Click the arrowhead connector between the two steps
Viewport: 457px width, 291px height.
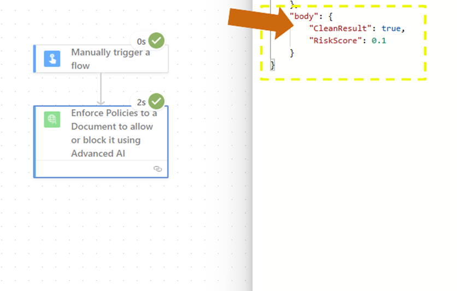[101, 102]
